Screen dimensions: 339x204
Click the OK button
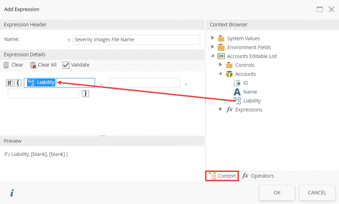point(277,193)
